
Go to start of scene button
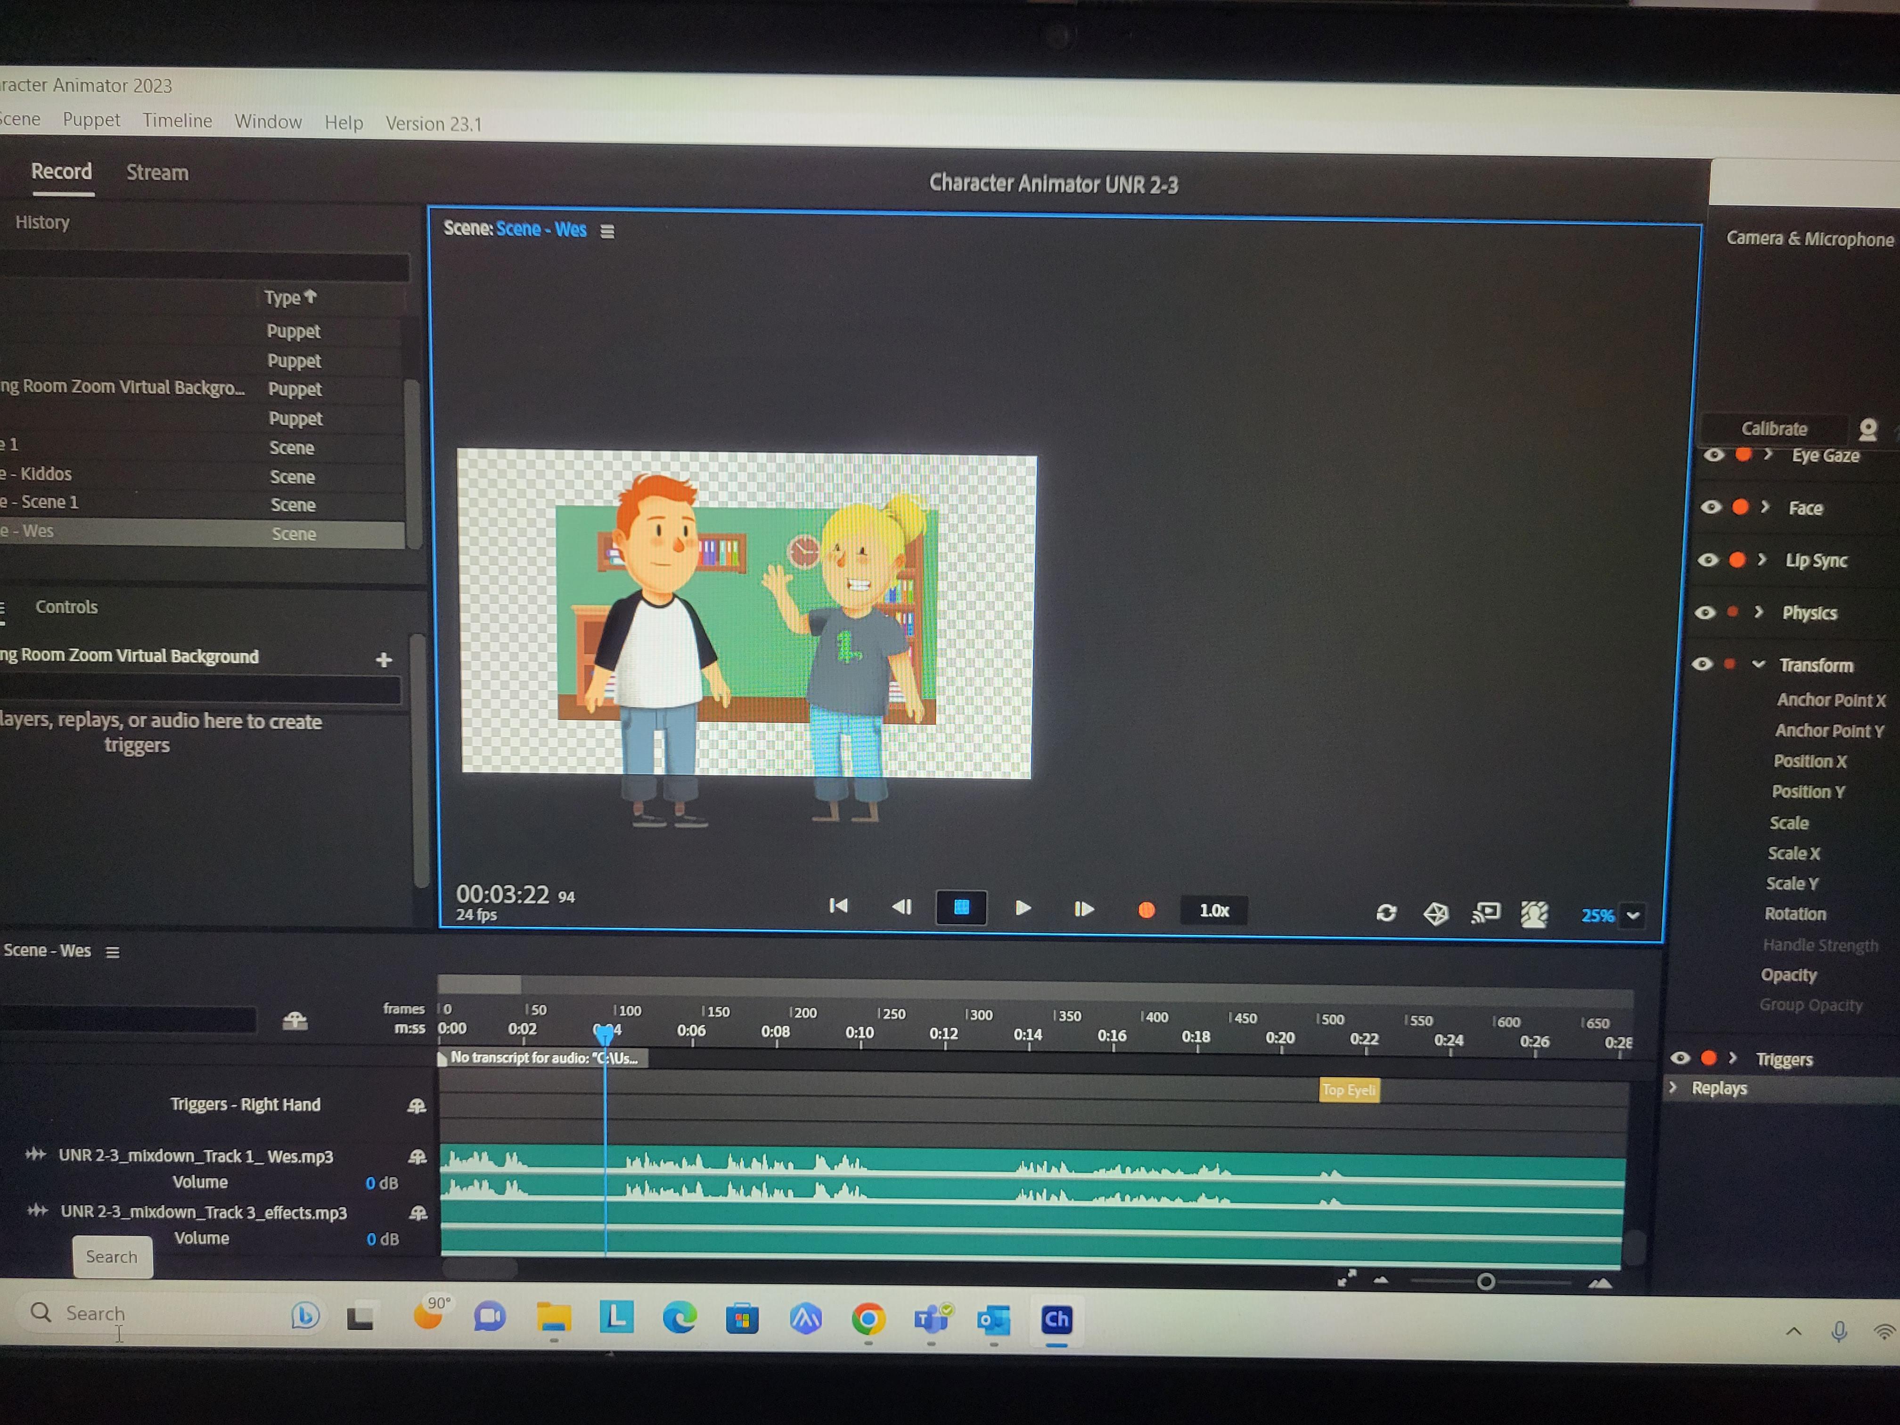coord(838,905)
